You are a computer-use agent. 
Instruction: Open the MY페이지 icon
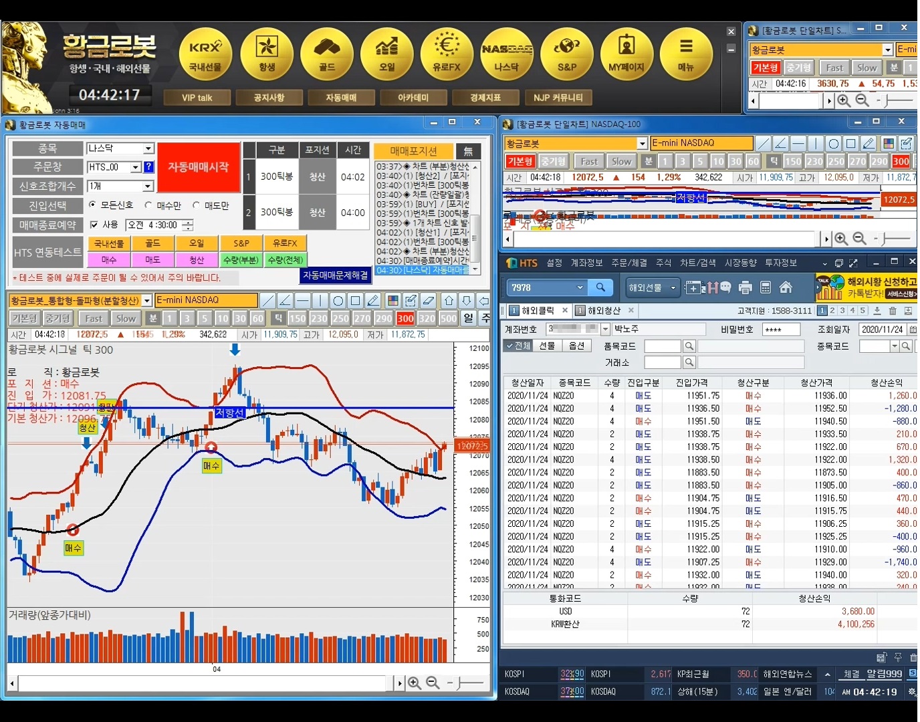pos(626,54)
